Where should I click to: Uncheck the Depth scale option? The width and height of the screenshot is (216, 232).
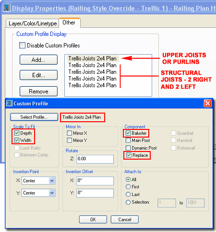click(17, 133)
